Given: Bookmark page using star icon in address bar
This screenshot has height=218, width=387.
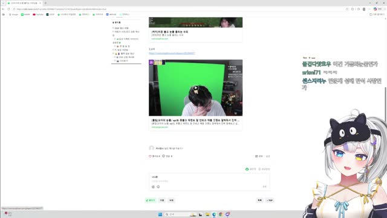Looking at the screenshot, I should click(x=346, y=9).
